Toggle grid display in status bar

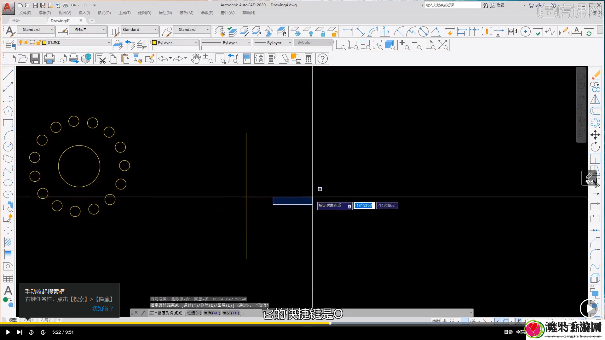click(444, 321)
